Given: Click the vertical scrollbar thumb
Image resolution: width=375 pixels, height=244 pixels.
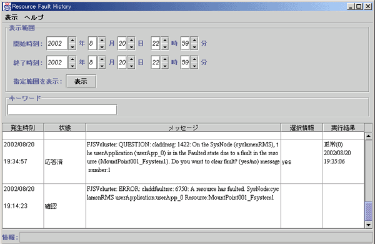Looking at the screenshot, I should (x=369, y=211).
